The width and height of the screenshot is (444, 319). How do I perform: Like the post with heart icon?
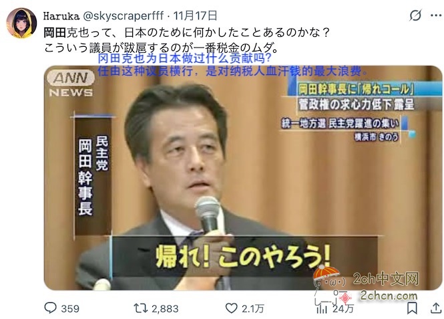click(x=231, y=308)
